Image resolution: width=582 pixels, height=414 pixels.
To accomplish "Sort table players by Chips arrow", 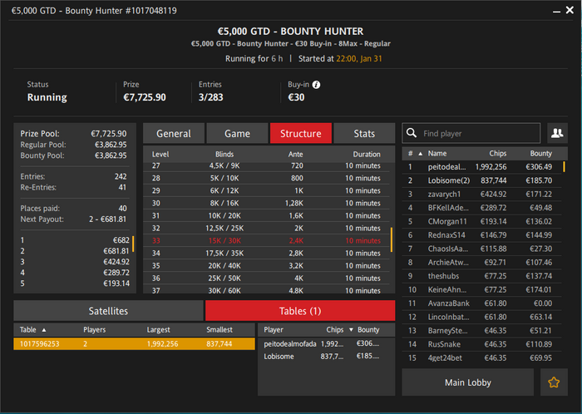I will tap(351, 329).
